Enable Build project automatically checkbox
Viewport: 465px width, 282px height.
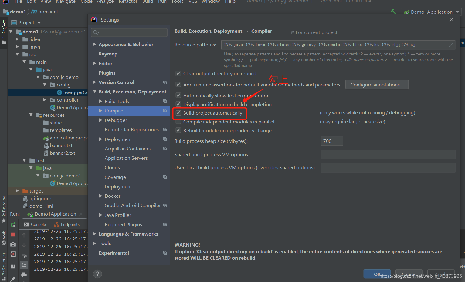coord(178,113)
